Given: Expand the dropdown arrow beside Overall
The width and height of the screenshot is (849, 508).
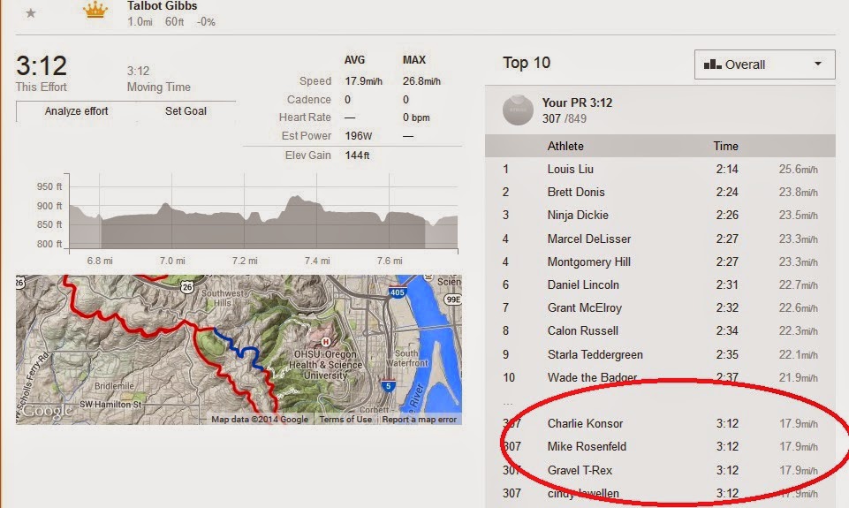Looking at the screenshot, I should [817, 64].
